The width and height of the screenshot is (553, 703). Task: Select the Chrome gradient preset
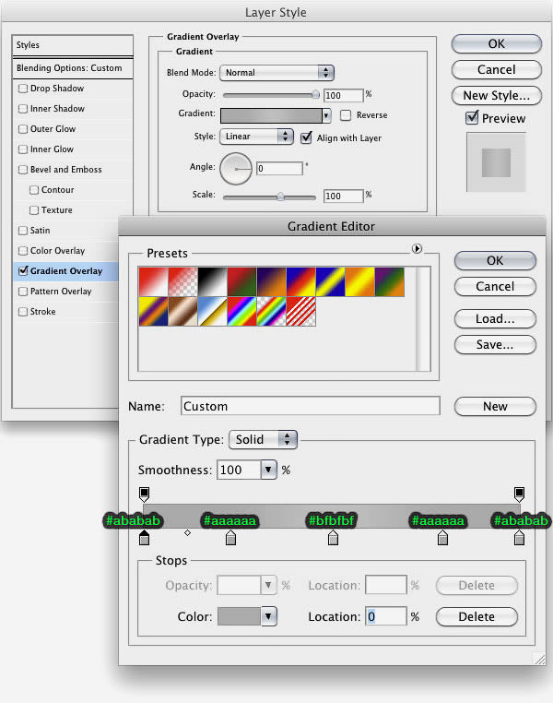click(212, 311)
